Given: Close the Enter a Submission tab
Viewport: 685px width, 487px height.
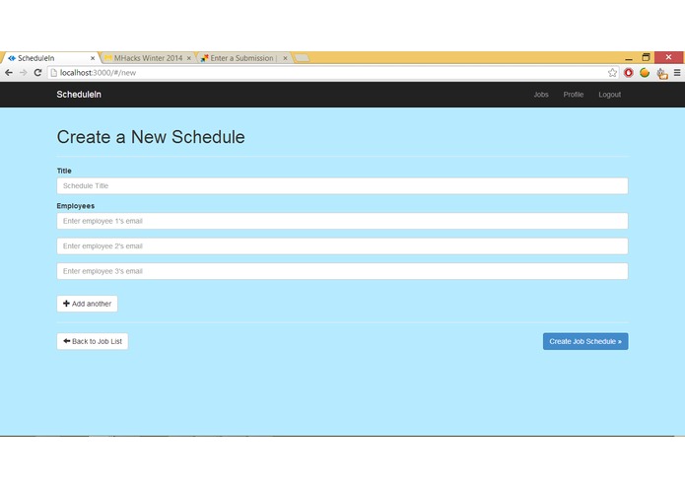Looking at the screenshot, I should [x=285, y=58].
